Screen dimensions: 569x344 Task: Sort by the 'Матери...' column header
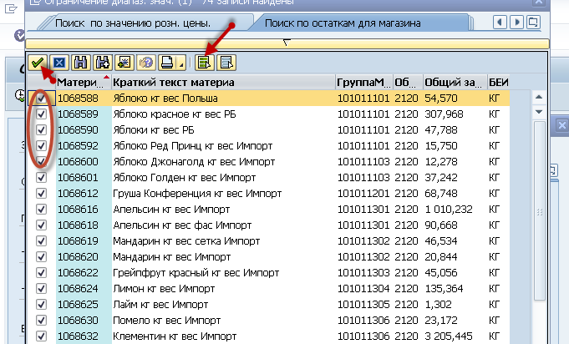[83, 83]
